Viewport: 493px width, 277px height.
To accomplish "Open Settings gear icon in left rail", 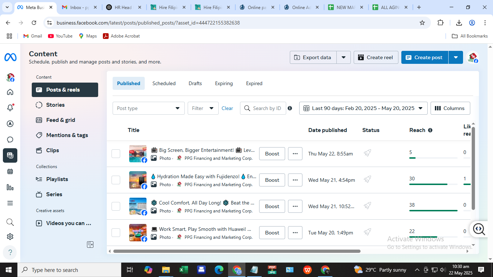I will (10, 237).
